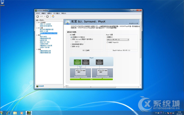Click the NVIDIA logo in title bar
The height and width of the screenshot is (115, 184).
[36, 10]
